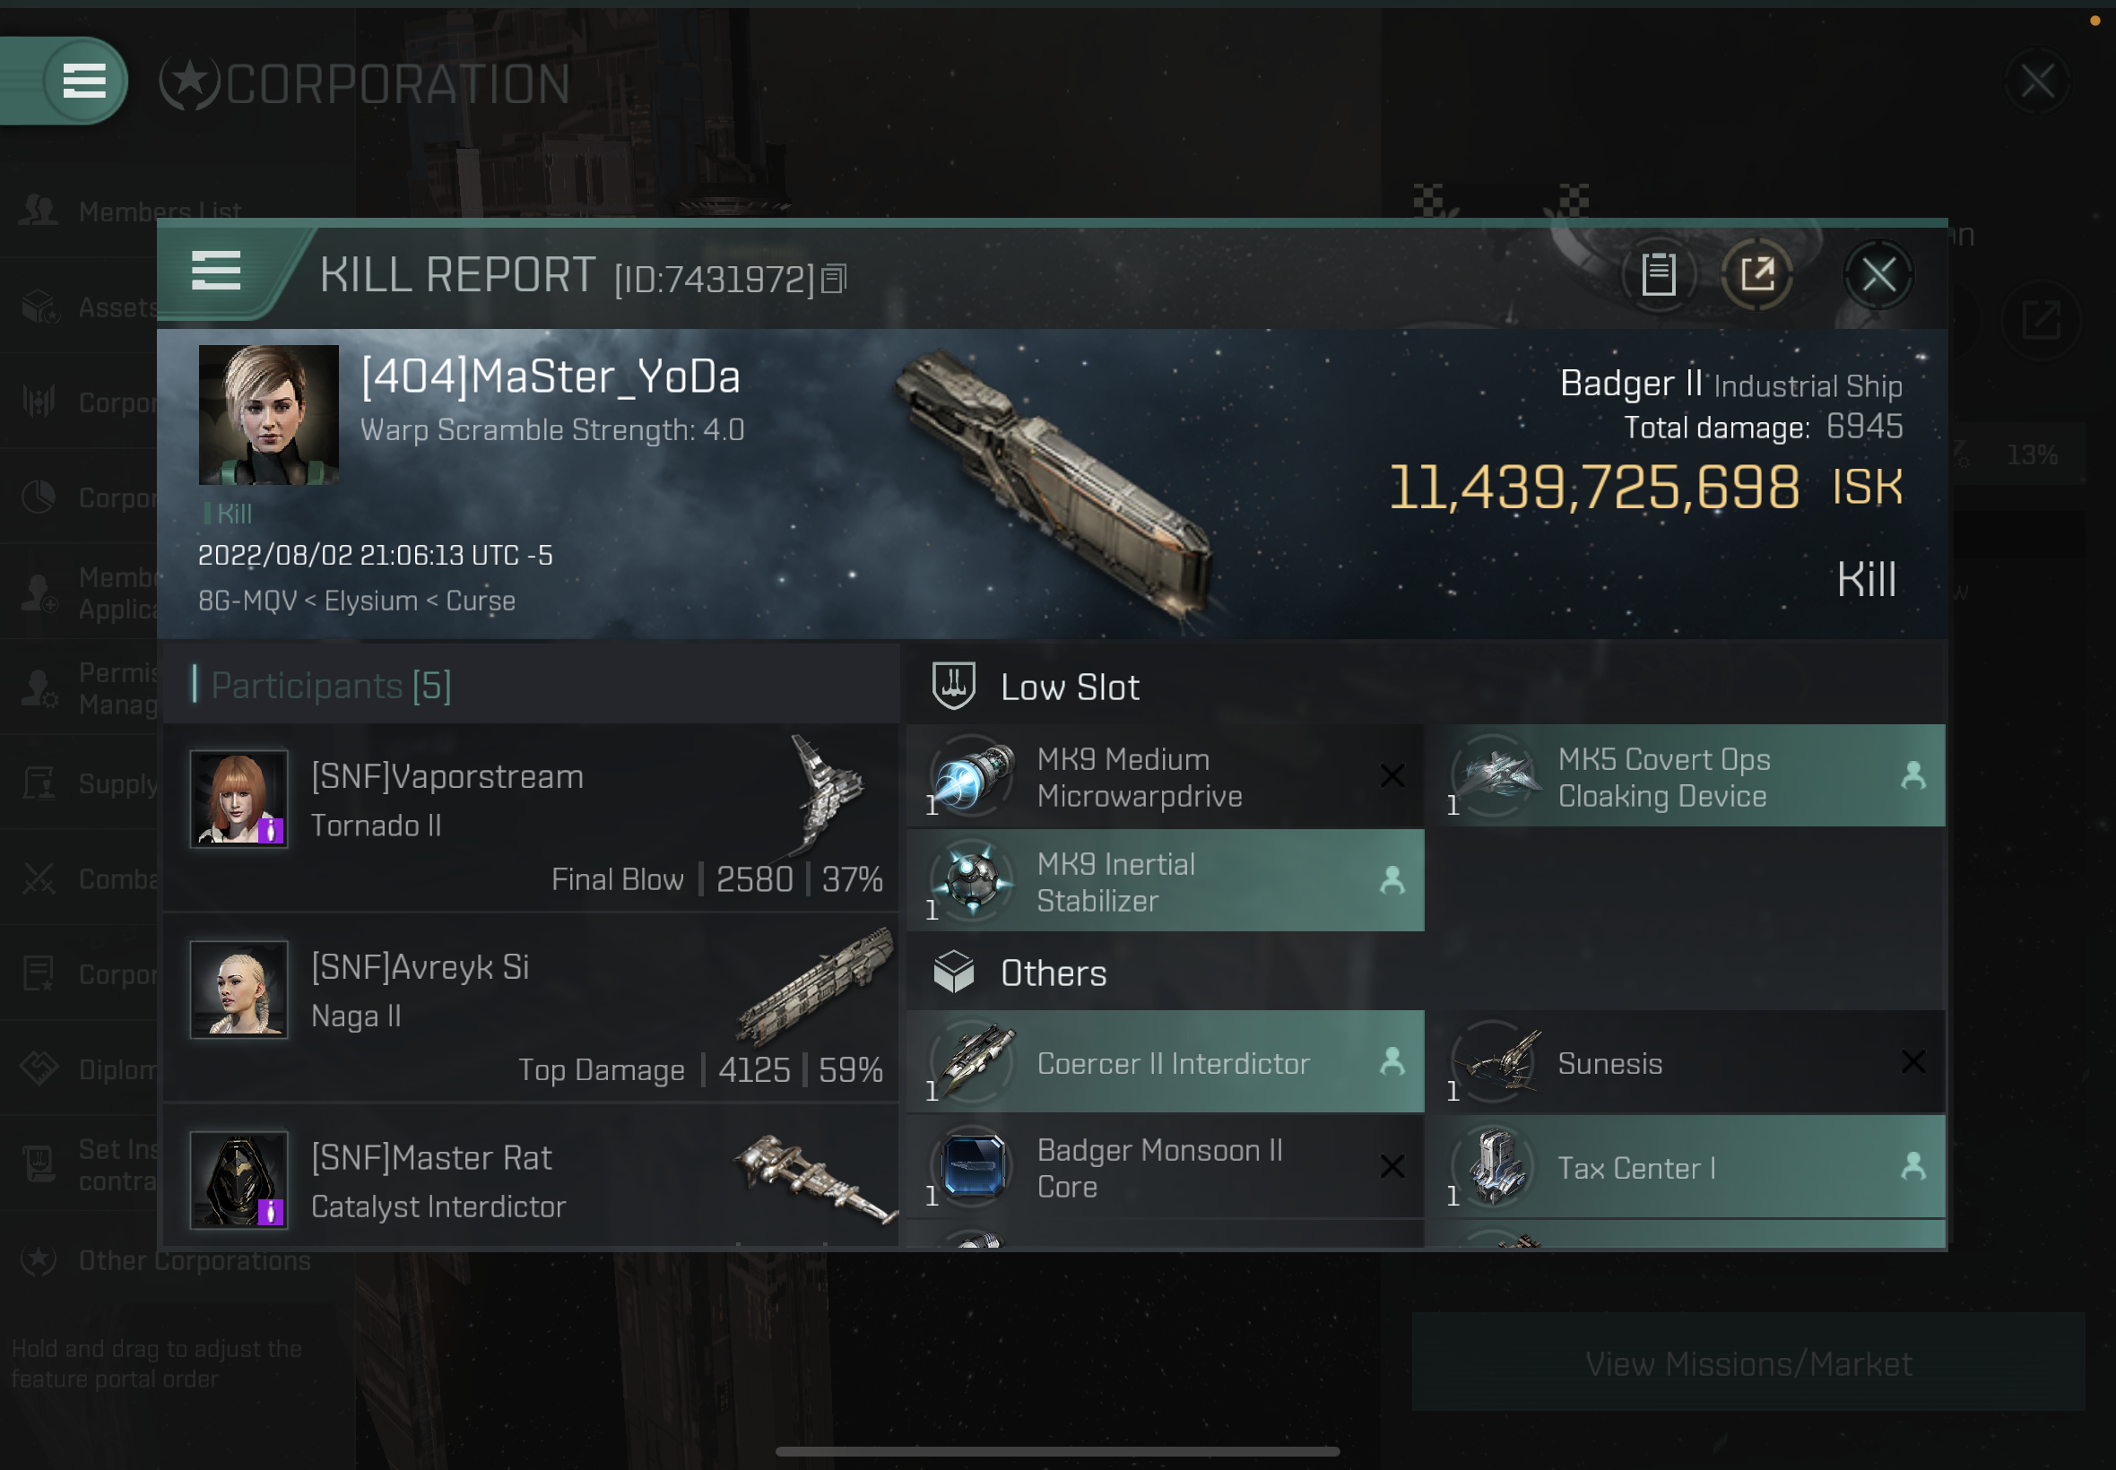Expand the Others section
The width and height of the screenshot is (2116, 1470).
(1054, 973)
